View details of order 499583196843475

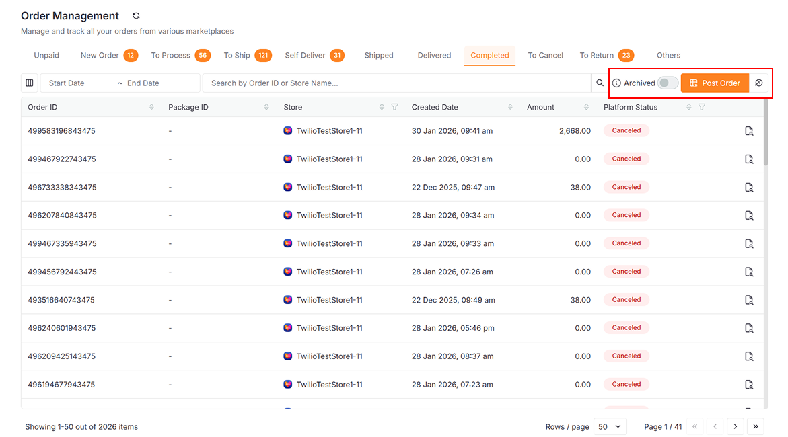click(x=749, y=131)
